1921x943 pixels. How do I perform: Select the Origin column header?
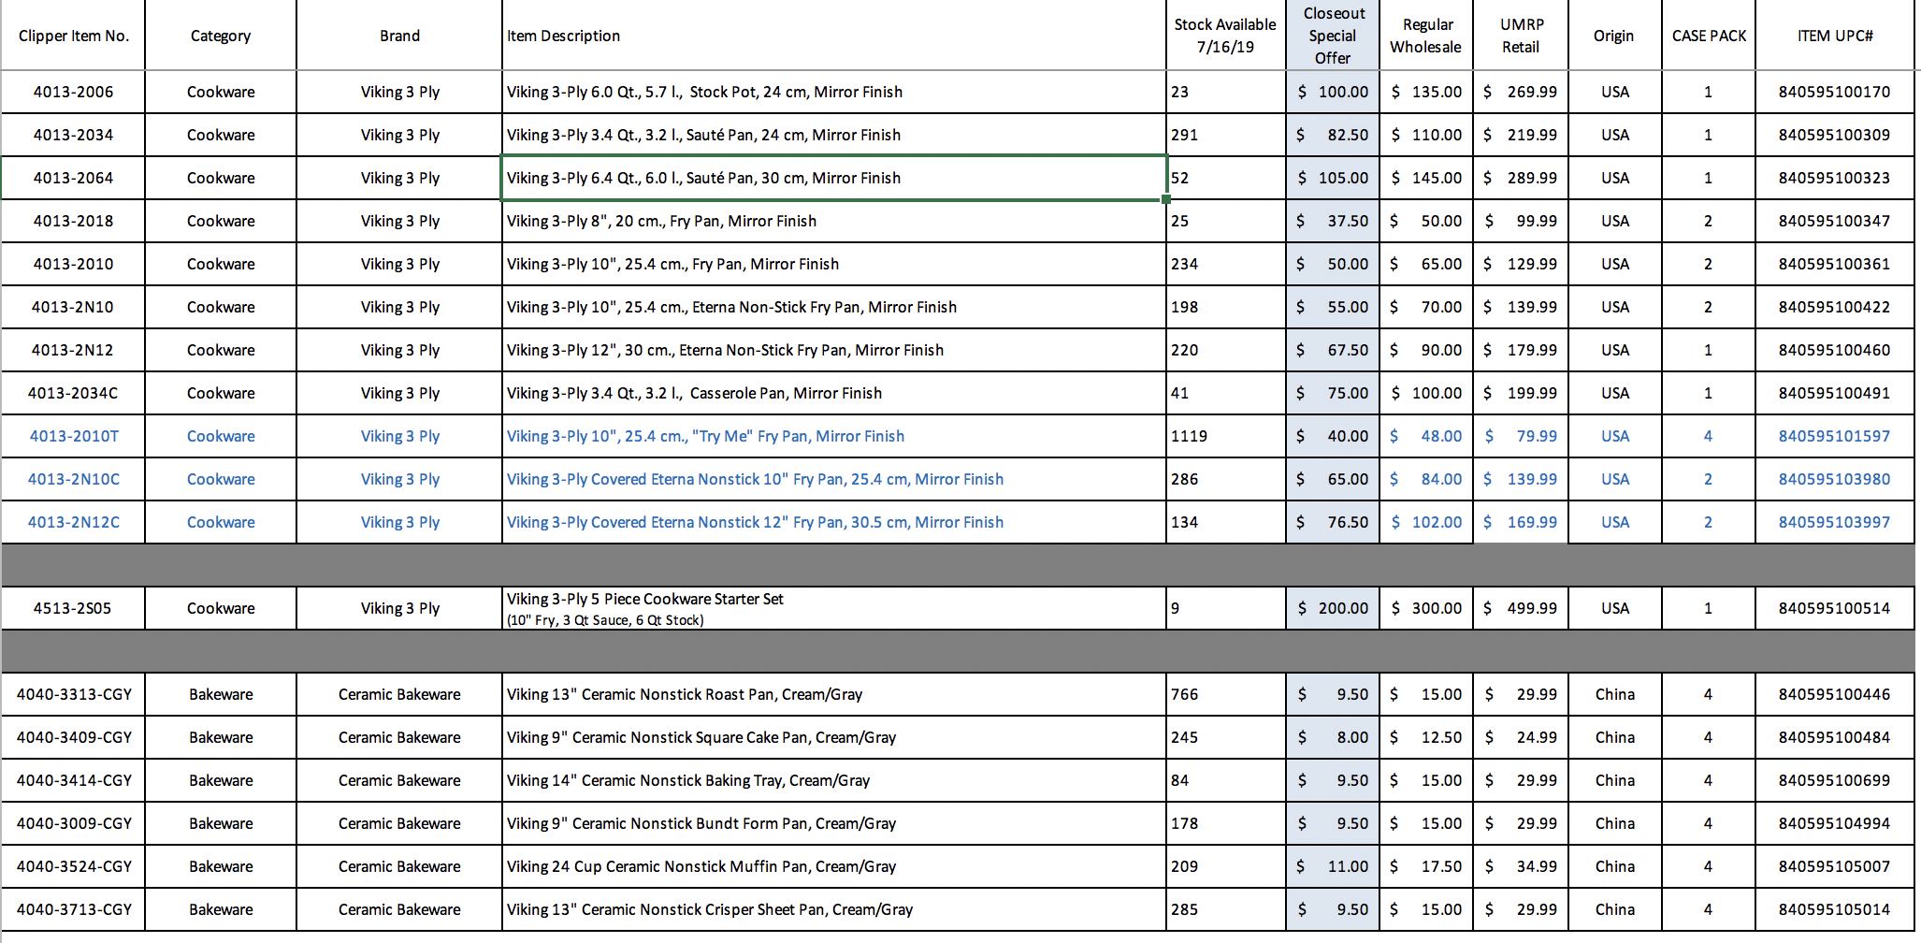tap(1614, 36)
